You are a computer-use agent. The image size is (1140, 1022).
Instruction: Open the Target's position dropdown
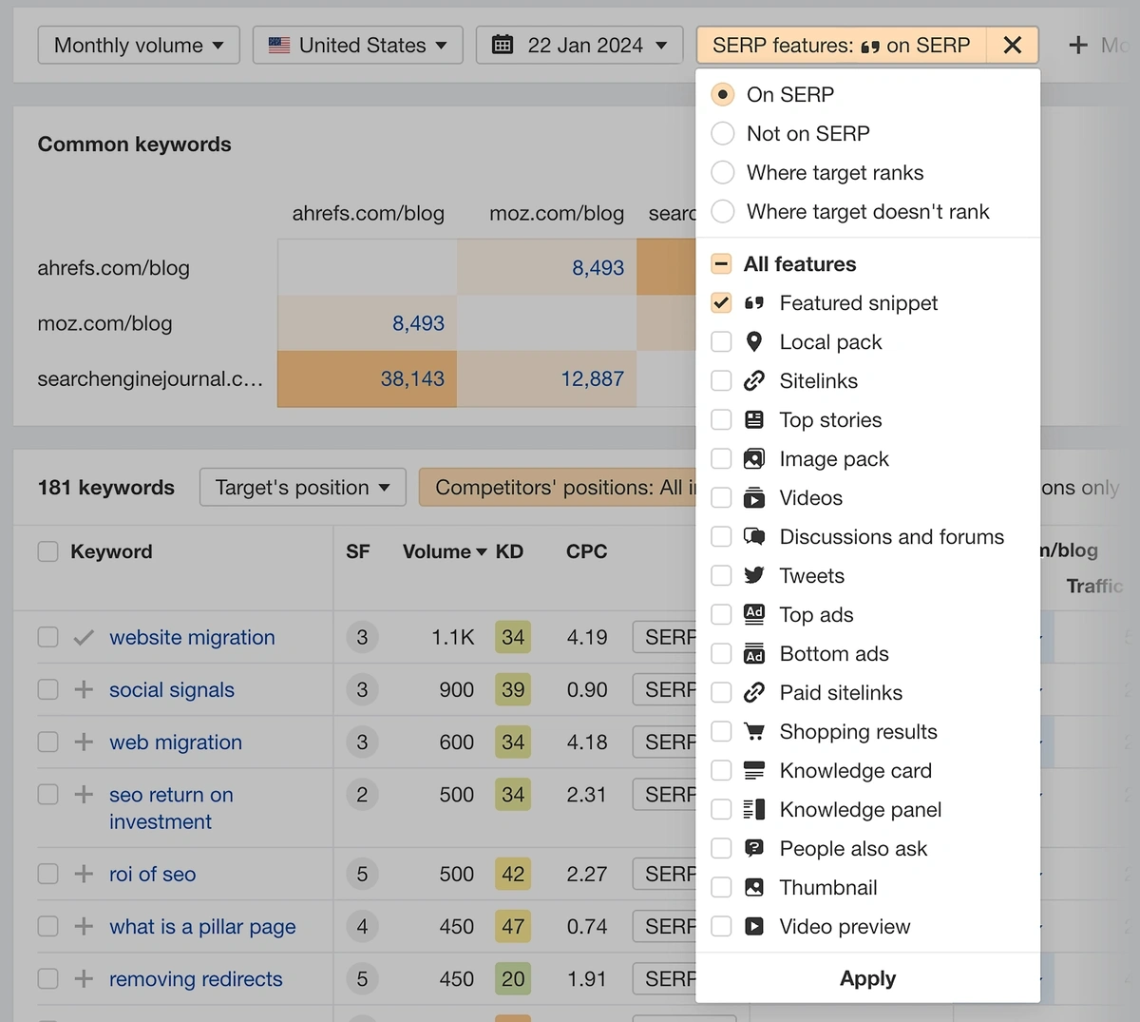tap(303, 487)
